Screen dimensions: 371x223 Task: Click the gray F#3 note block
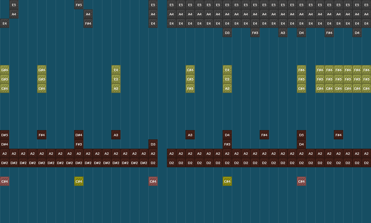click(x=255, y=33)
